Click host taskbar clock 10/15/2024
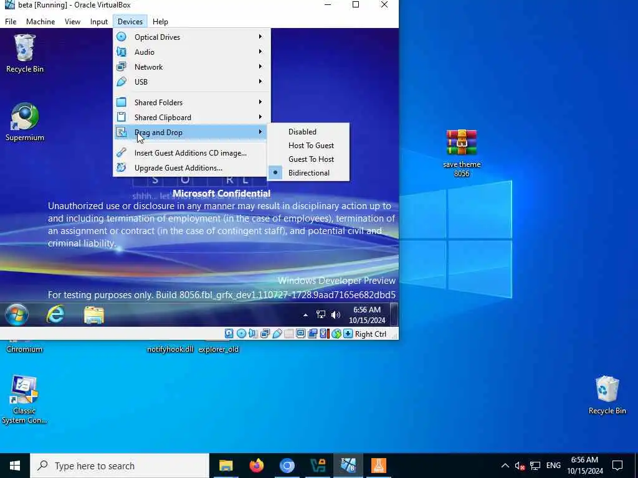This screenshot has height=478, width=638. [x=584, y=466]
